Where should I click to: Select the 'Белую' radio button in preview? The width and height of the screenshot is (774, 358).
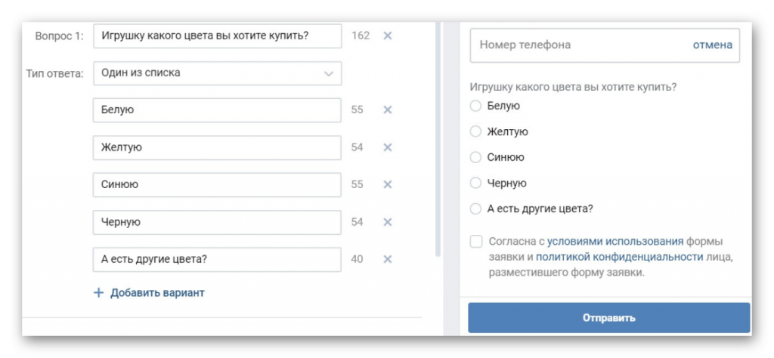[x=475, y=106]
